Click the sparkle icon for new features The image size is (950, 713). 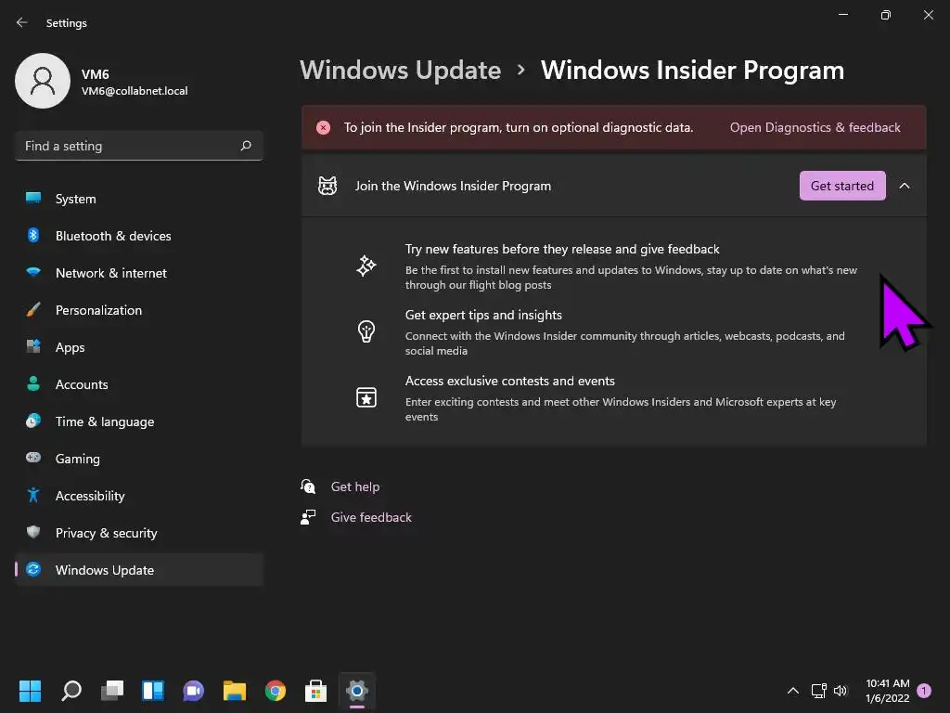click(x=366, y=266)
